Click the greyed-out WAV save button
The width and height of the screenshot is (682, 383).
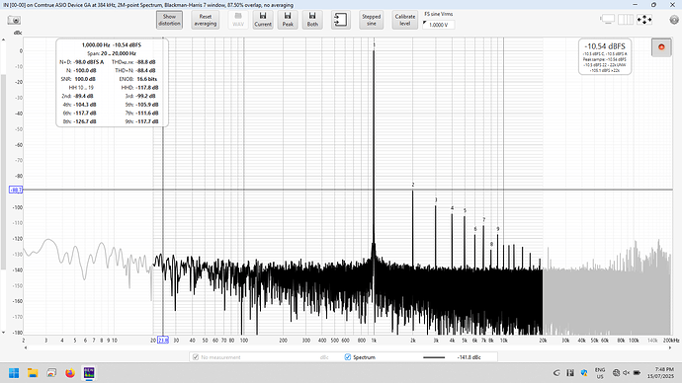point(238,20)
